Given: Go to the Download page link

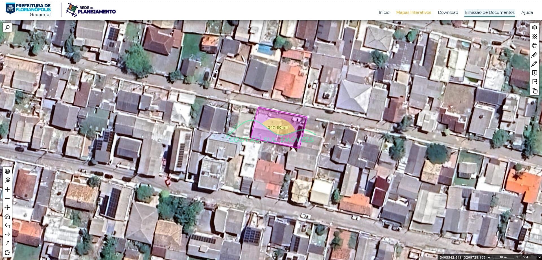Looking at the screenshot, I should coord(448,12).
